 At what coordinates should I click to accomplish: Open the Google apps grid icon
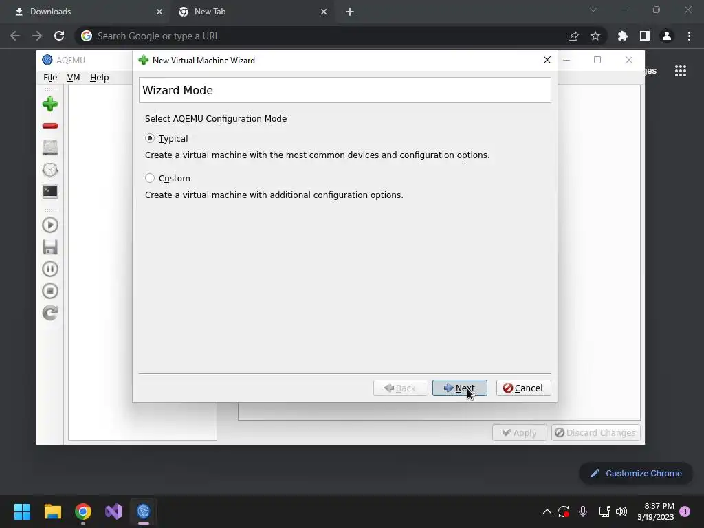point(681,71)
